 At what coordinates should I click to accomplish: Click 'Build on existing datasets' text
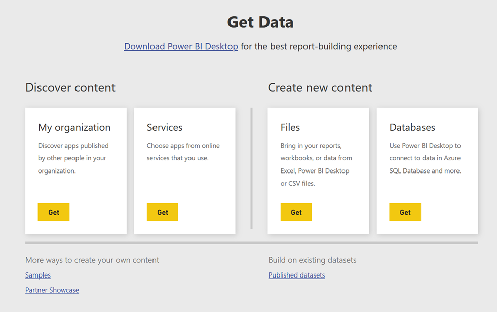[x=312, y=260]
